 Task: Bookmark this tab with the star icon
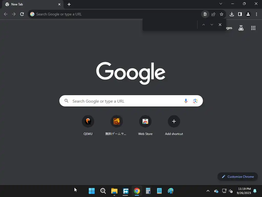click(x=222, y=14)
